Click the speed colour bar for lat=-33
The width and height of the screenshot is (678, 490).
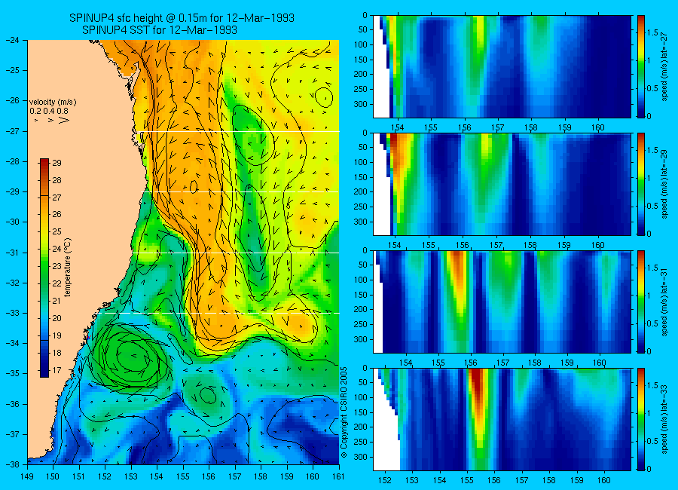click(641, 419)
